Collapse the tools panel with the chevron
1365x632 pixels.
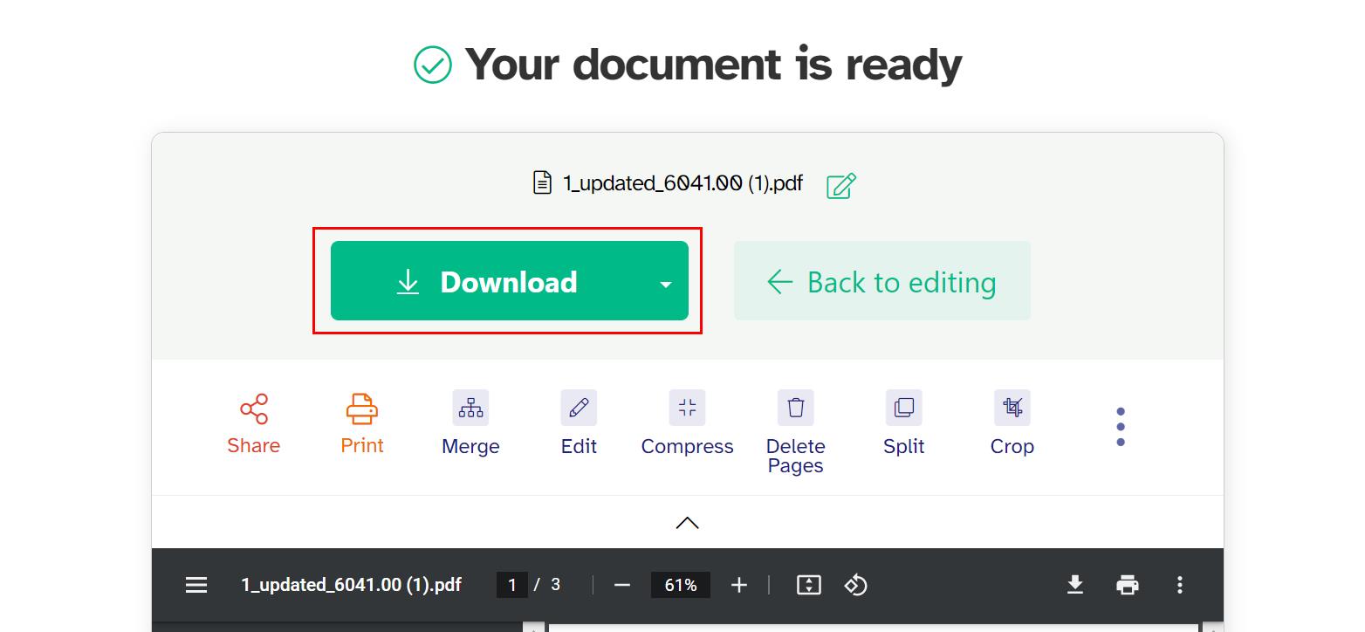pyautogui.click(x=687, y=521)
